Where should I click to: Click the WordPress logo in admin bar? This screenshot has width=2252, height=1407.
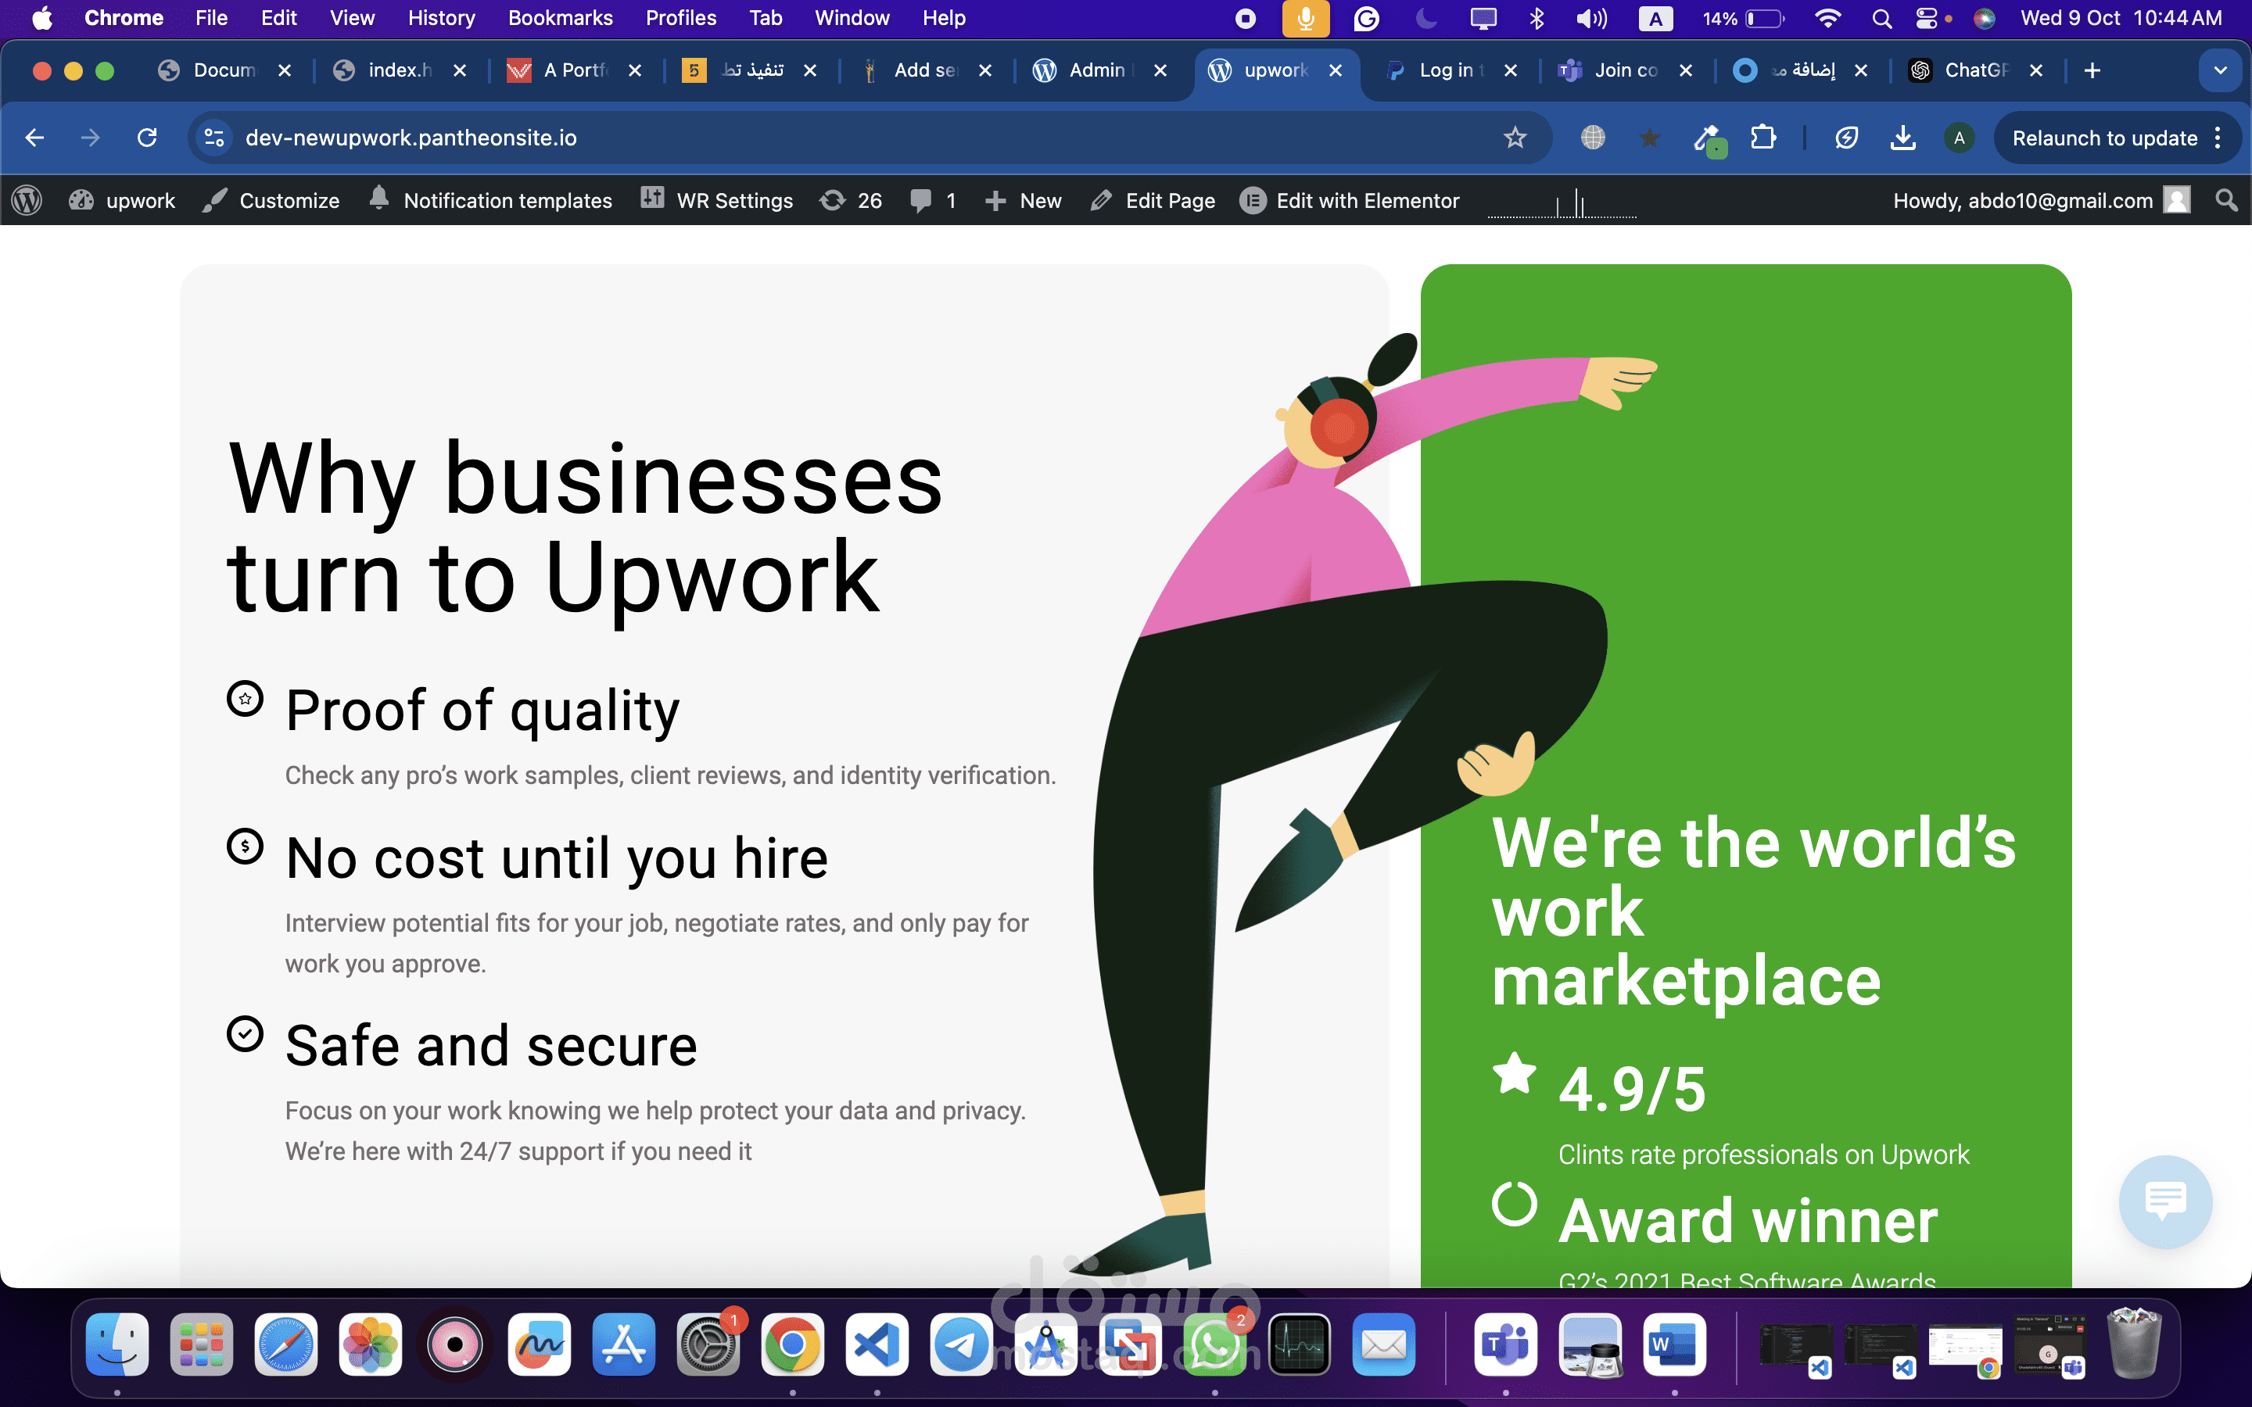click(27, 200)
